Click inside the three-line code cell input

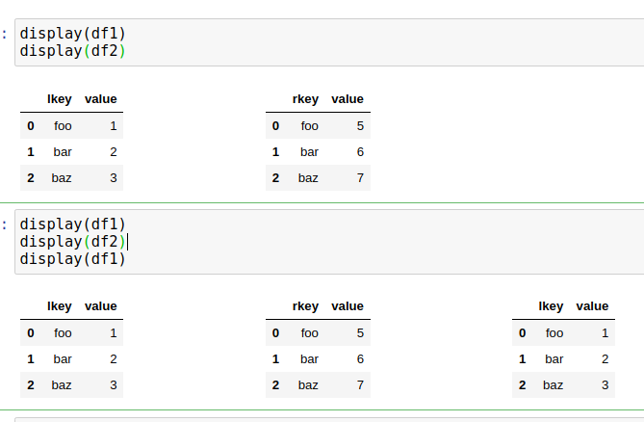tap(329, 242)
